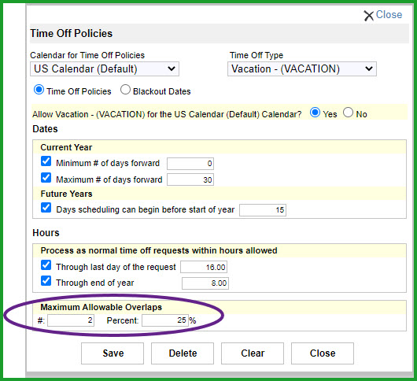Select the Time Off Policies radio button
417x381 pixels.
tap(39, 90)
